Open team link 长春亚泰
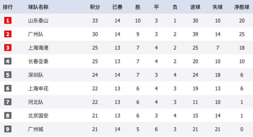Image resolution: width=253 pixels, height=137 pixels. (38, 61)
